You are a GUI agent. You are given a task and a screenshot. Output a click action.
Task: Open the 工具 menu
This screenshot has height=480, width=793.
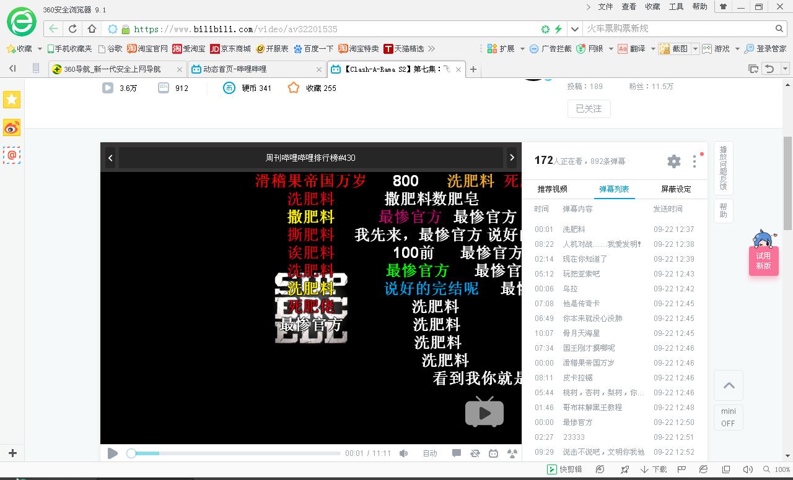click(676, 7)
